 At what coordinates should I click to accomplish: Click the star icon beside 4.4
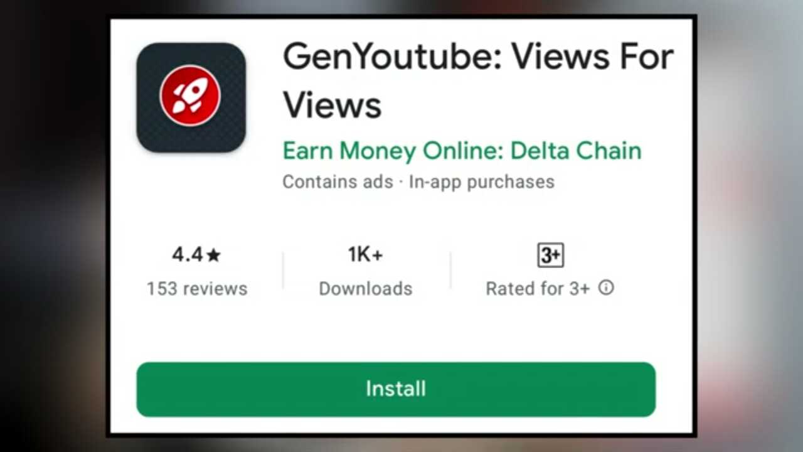(x=214, y=255)
